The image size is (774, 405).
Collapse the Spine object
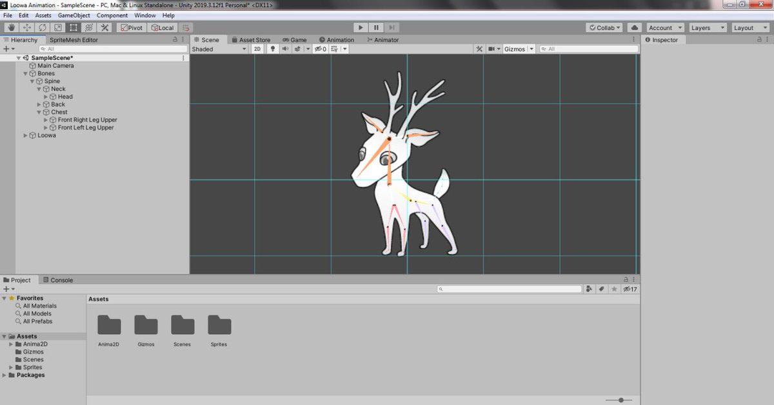coord(32,81)
